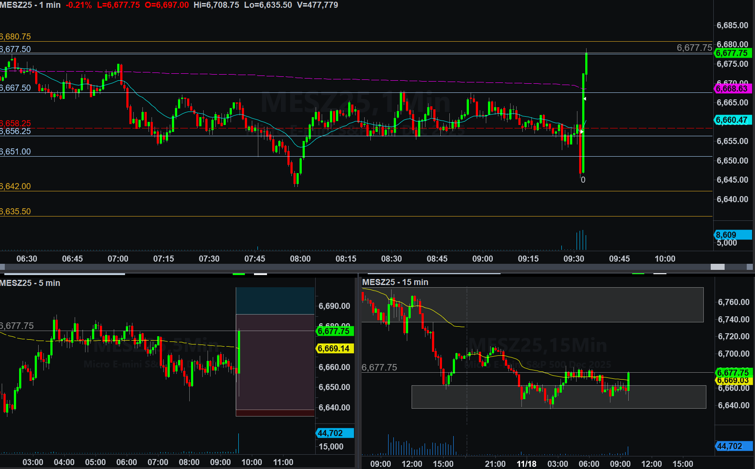Click the white left-pointing triangle marker on the last candle
755x469 pixels.
585,99
